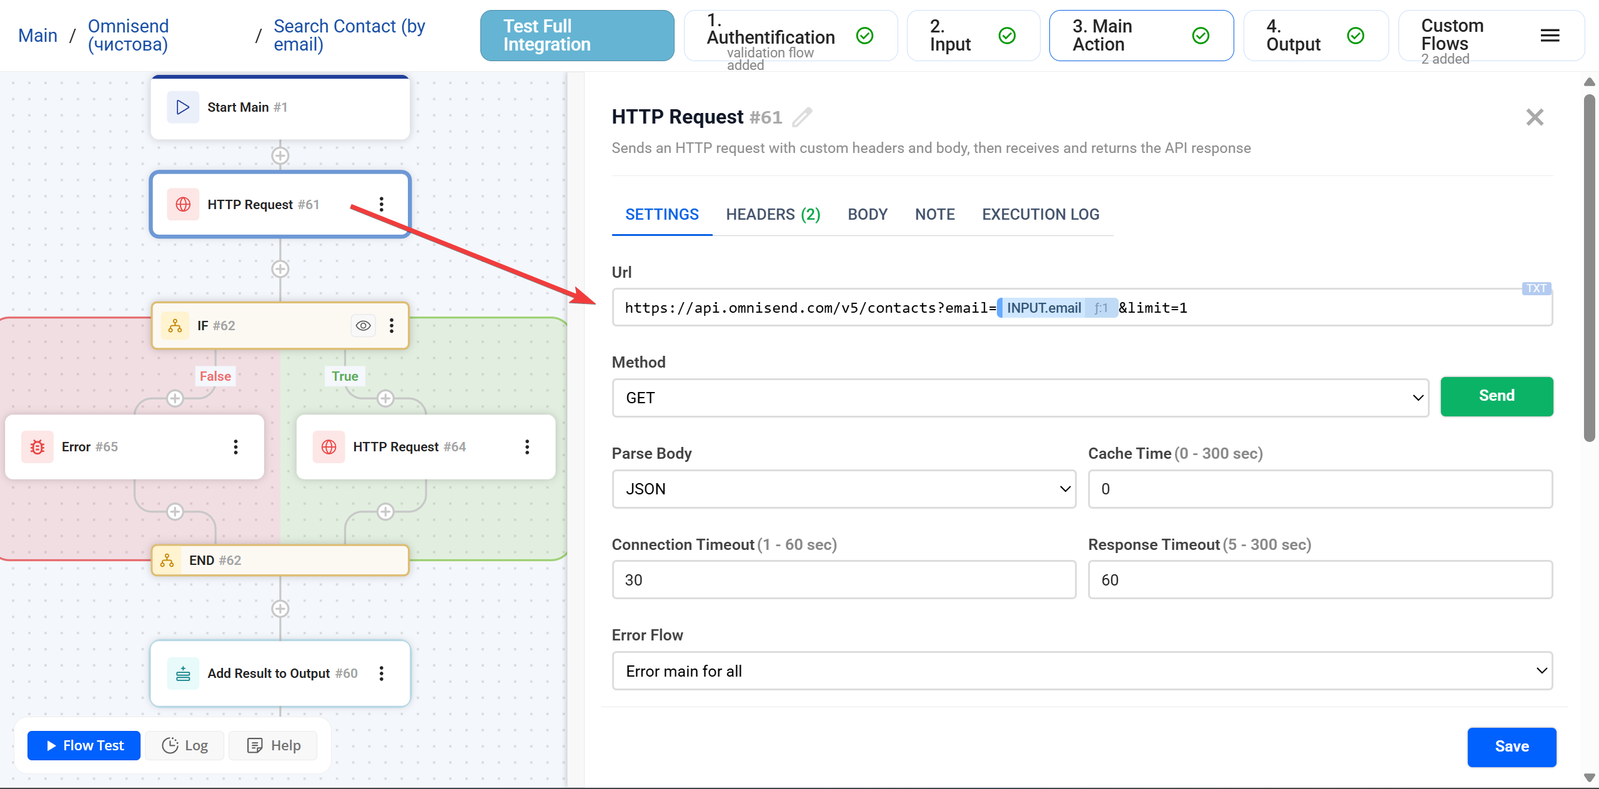Click the panel's vertical scrollbar thumb
This screenshot has height=789, width=1599.
click(x=1589, y=268)
